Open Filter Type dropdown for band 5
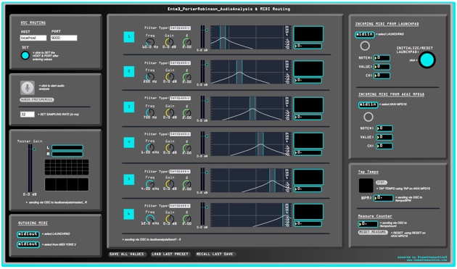The width and height of the screenshot is (457, 269). click(x=180, y=171)
